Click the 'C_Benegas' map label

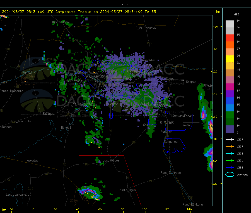point(89,77)
